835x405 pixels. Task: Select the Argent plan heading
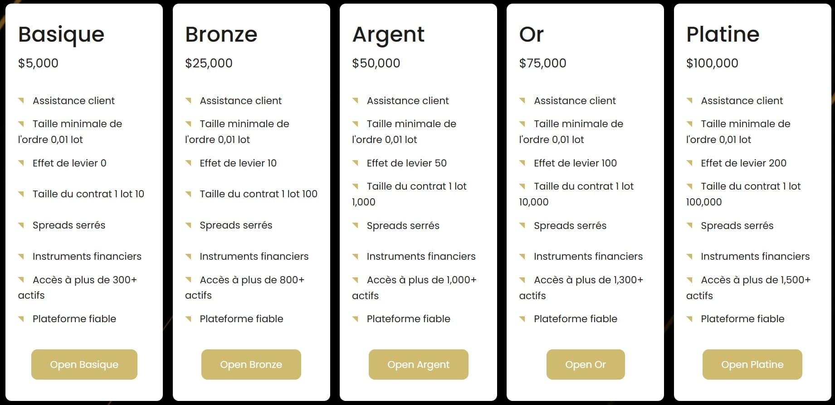pos(389,34)
